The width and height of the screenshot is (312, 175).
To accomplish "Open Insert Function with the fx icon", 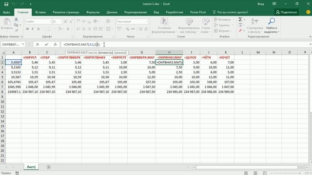I will click(55, 44).
